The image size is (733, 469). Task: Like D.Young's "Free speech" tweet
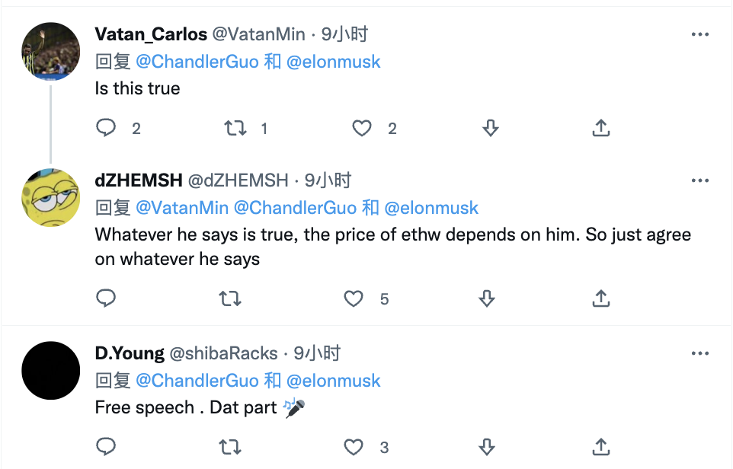[354, 446]
